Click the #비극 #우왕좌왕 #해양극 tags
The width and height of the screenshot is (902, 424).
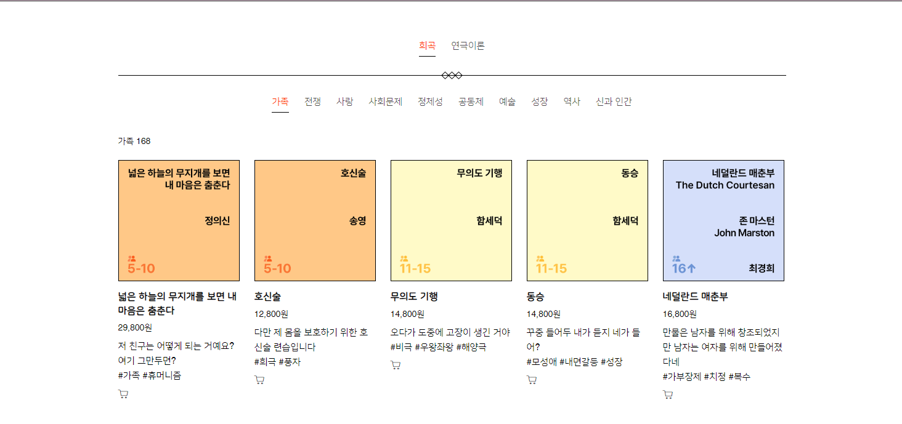(438, 347)
